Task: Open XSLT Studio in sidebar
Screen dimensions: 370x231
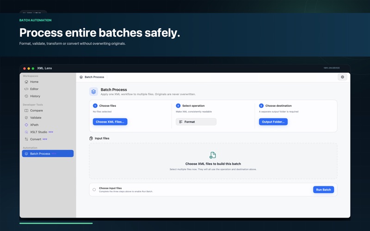Action: pyautogui.click(x=48, y=132)
